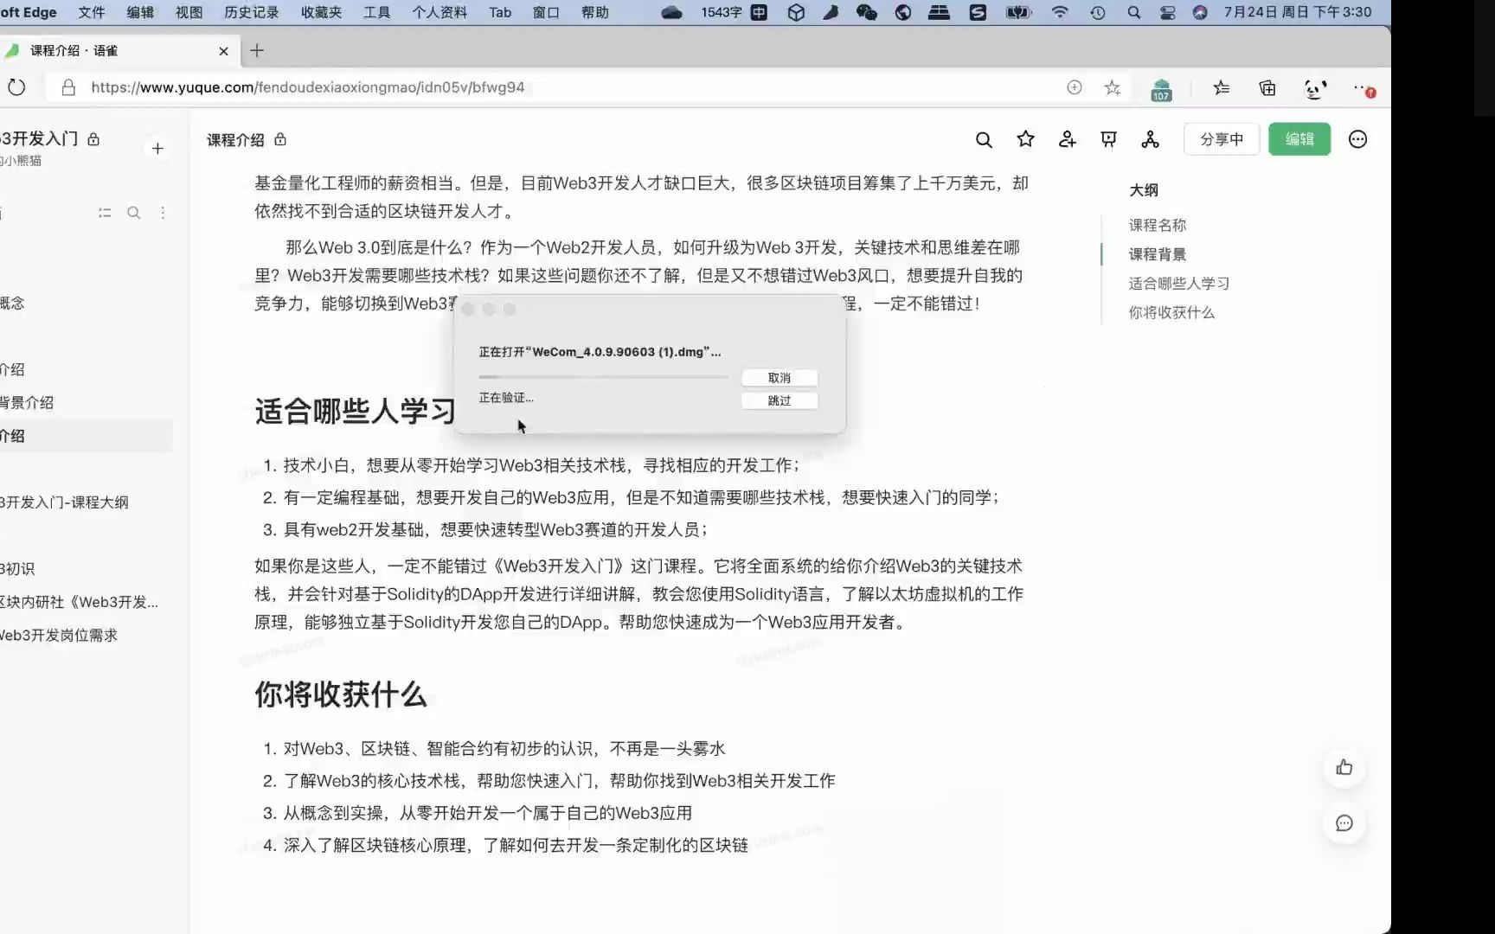Open Wi-Fi status menu

(1060, 12)
